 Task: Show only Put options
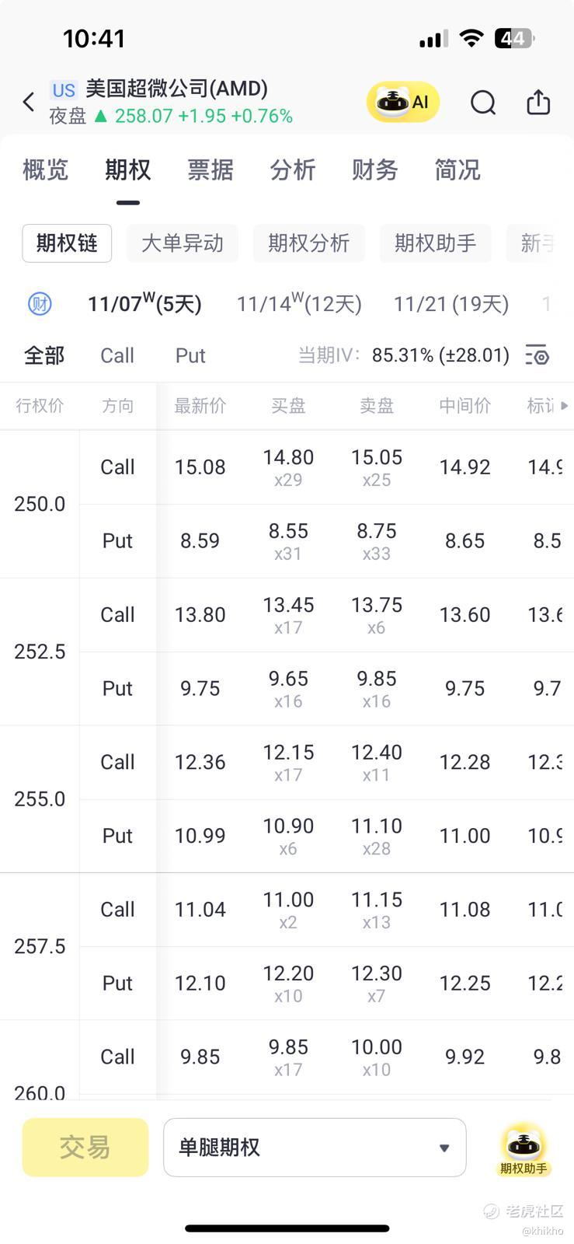tap(190, 355)
